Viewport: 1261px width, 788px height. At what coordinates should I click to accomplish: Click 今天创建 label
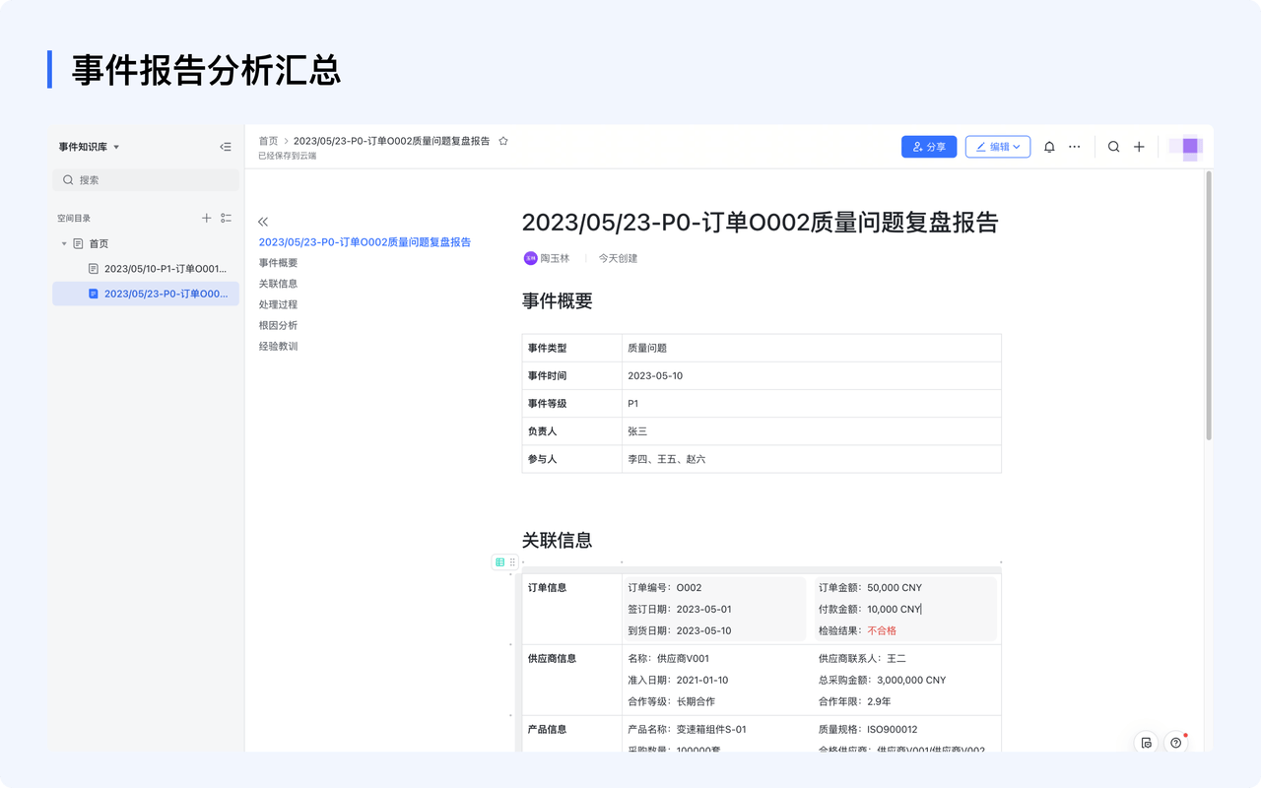(x=618, y=258)
